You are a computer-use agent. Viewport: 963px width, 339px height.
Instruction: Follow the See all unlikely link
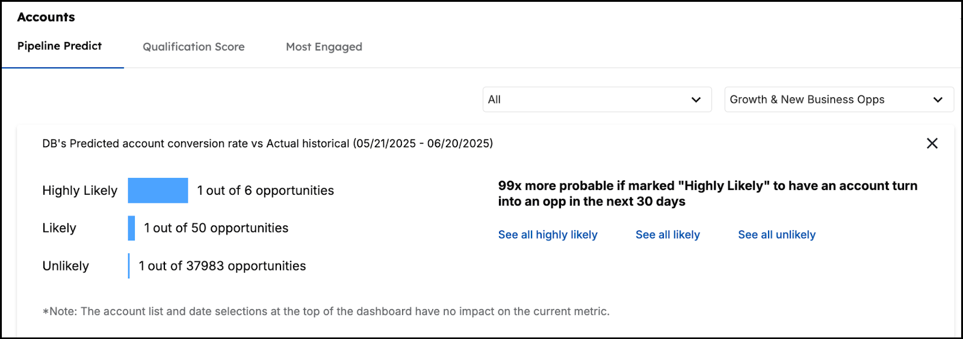tap(776, 234)
